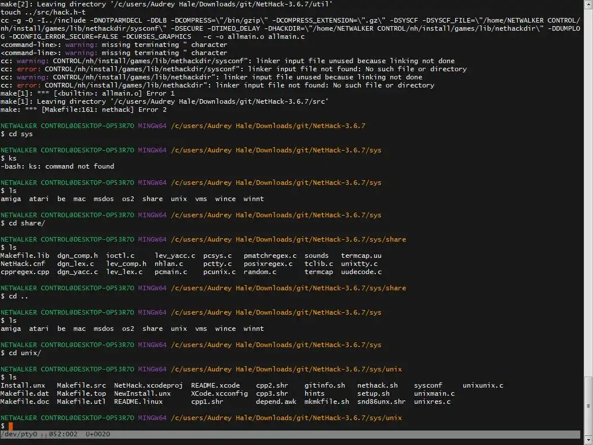593x445 pixels.
Task: Click the random.c entry
Action: click(x=260, y=272)
